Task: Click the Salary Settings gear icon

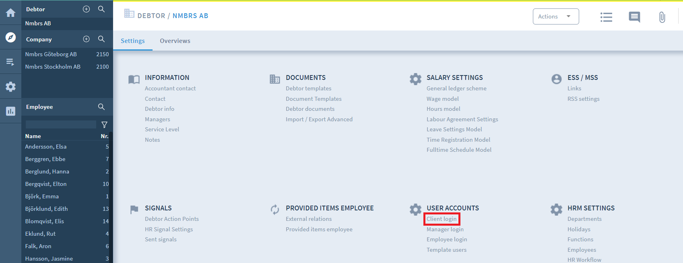Action: [x=415, y=79]
